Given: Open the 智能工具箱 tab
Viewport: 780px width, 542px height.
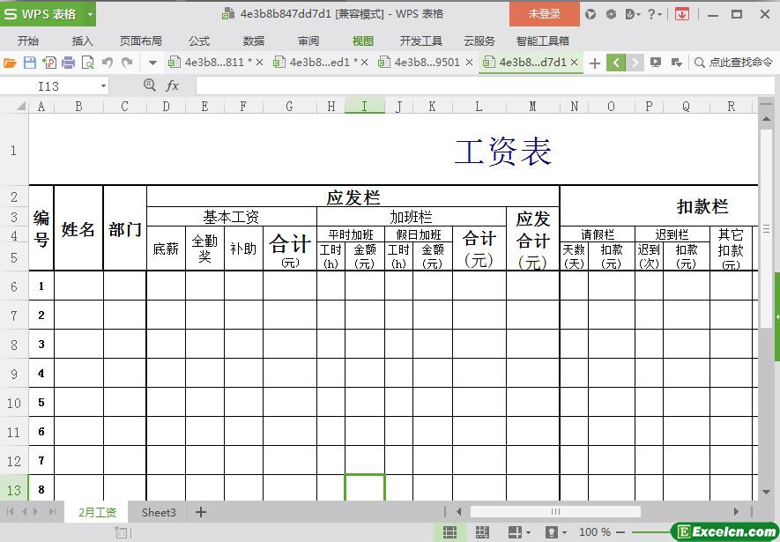Looking at the screenshot, I should tap(542, 41).
